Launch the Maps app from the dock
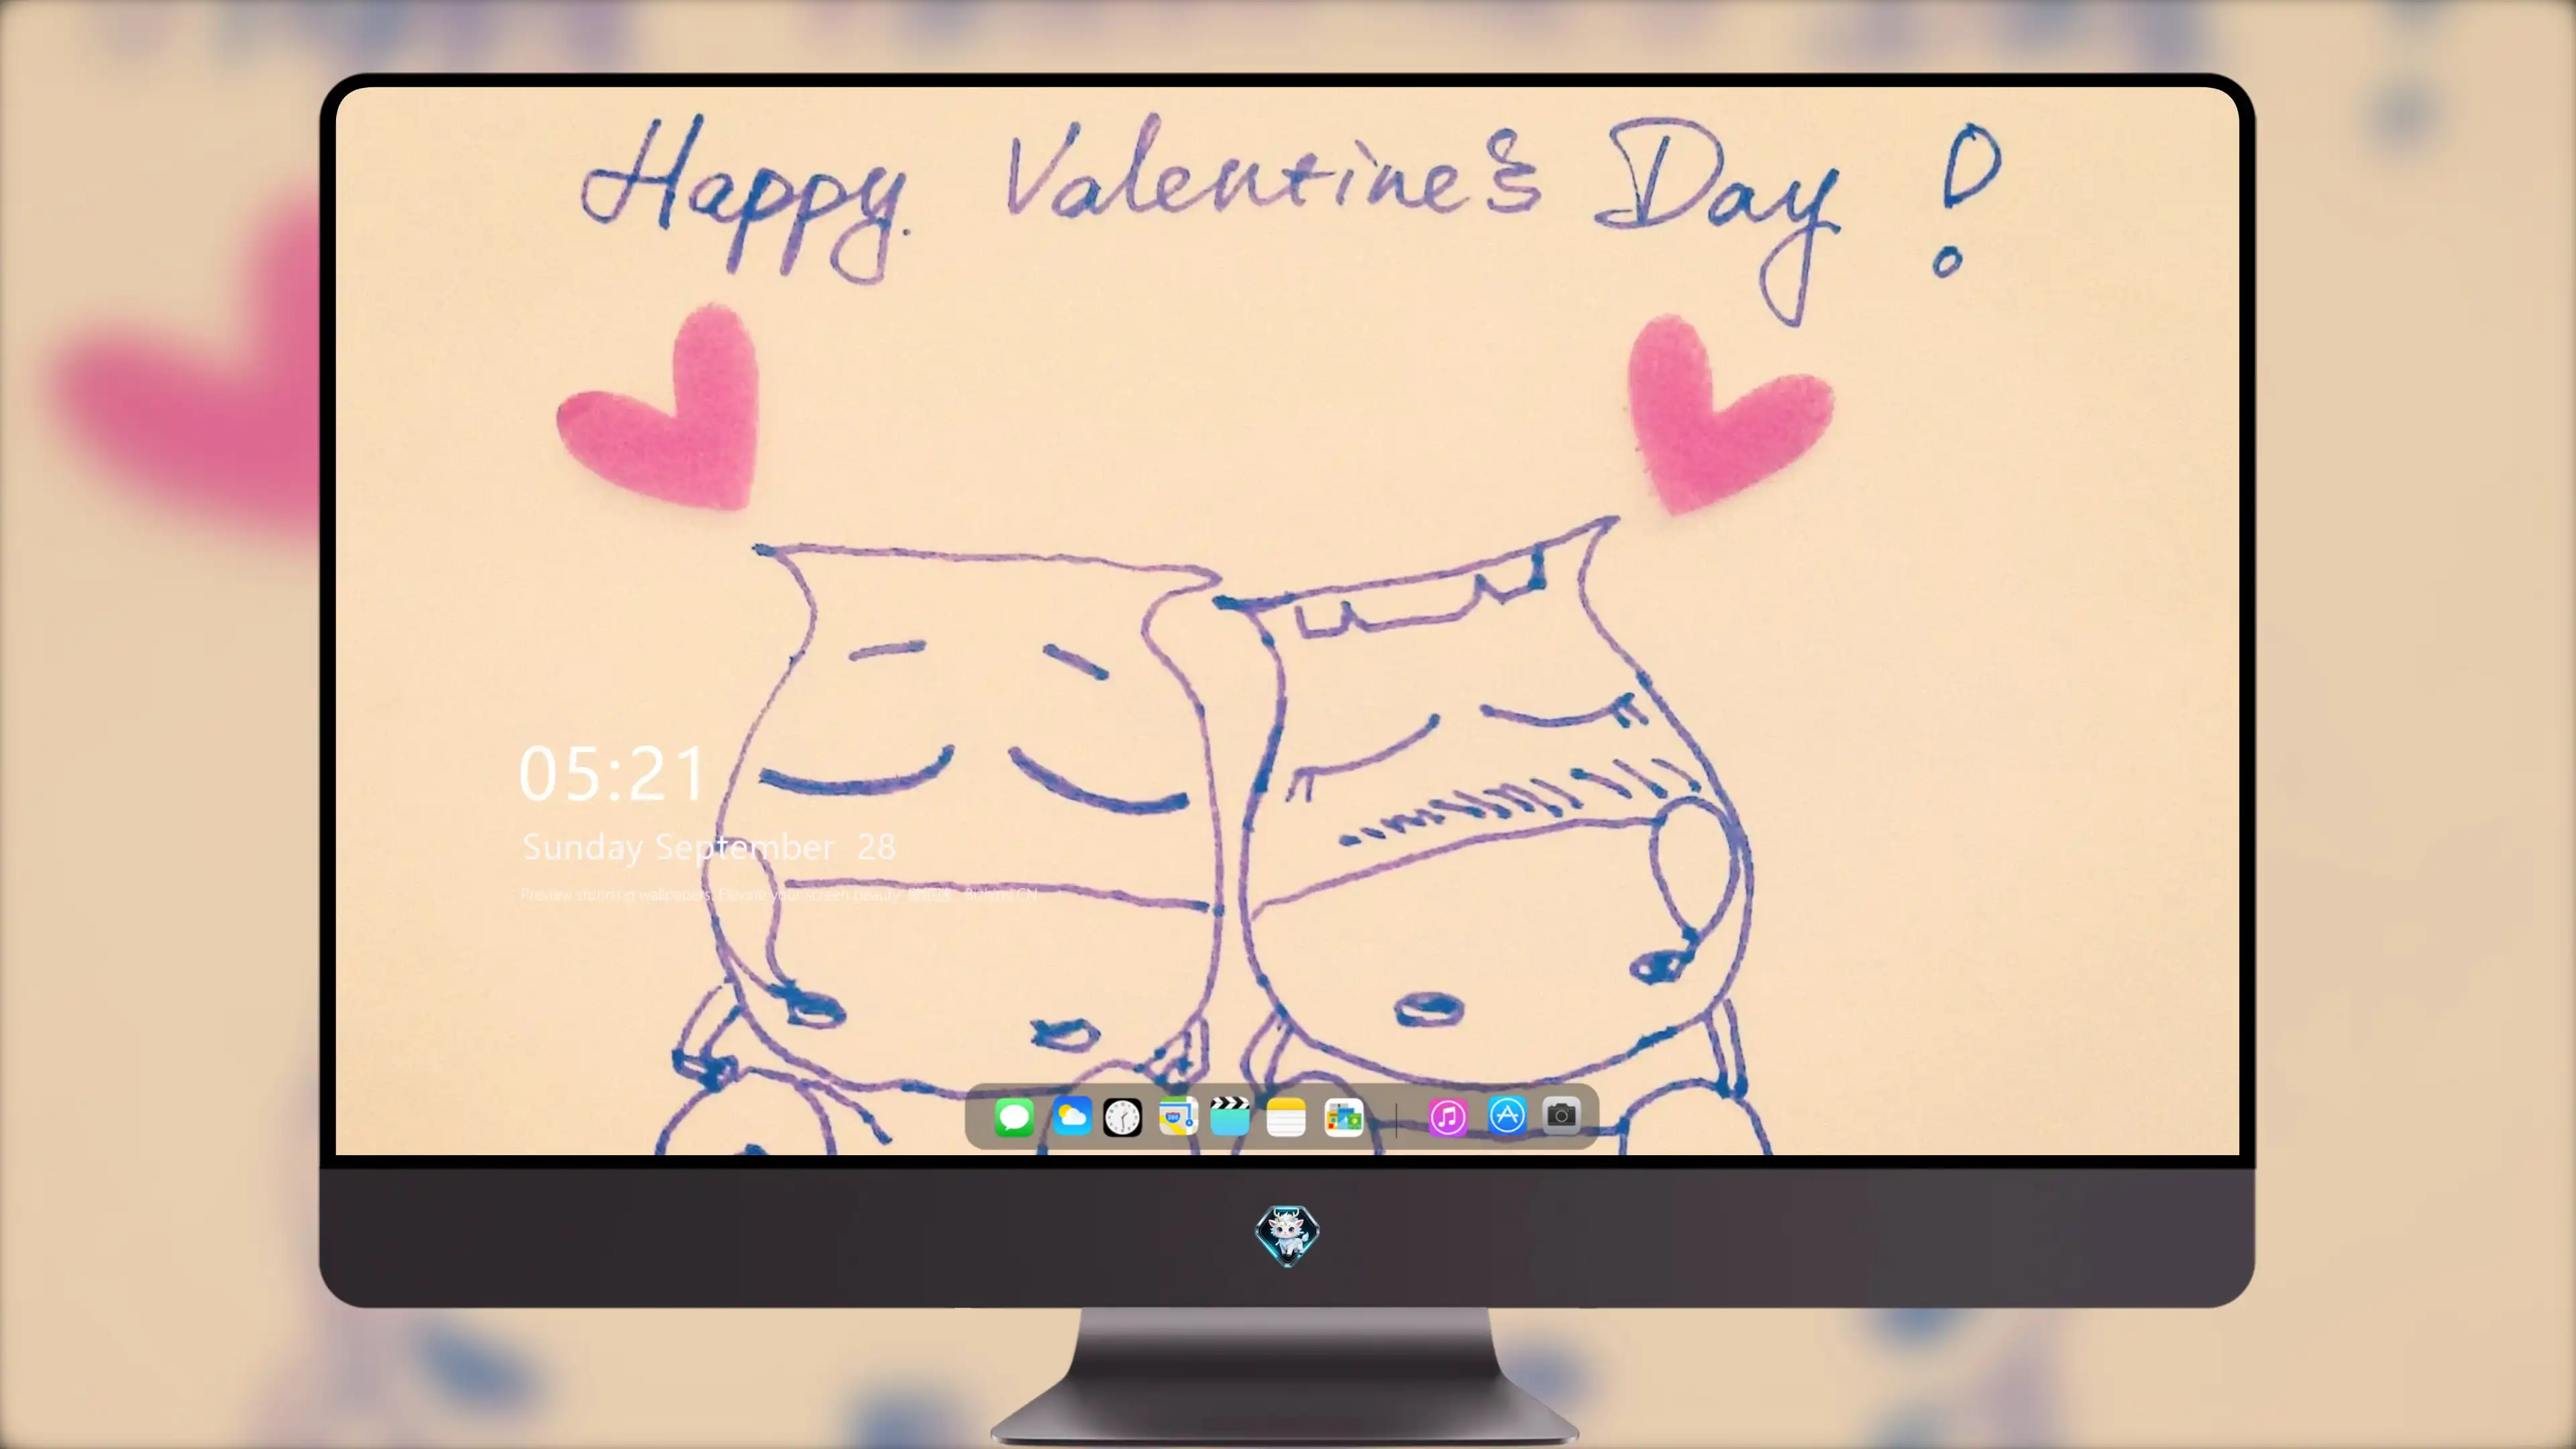This screenshot has height=1449, width=2576. pyautogui.click(x=1178, y=1117)
